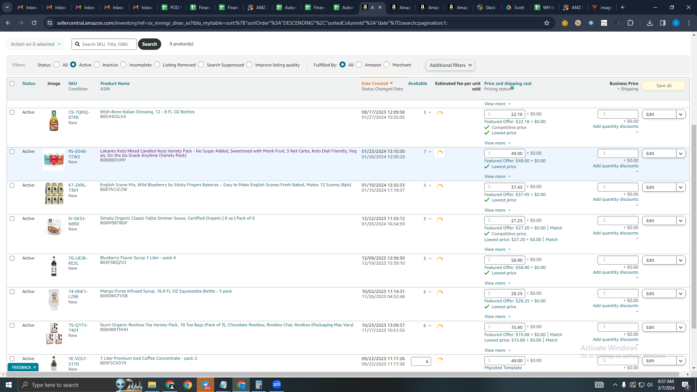Expand View more under Wish-Bone pricing

[497, 143]
